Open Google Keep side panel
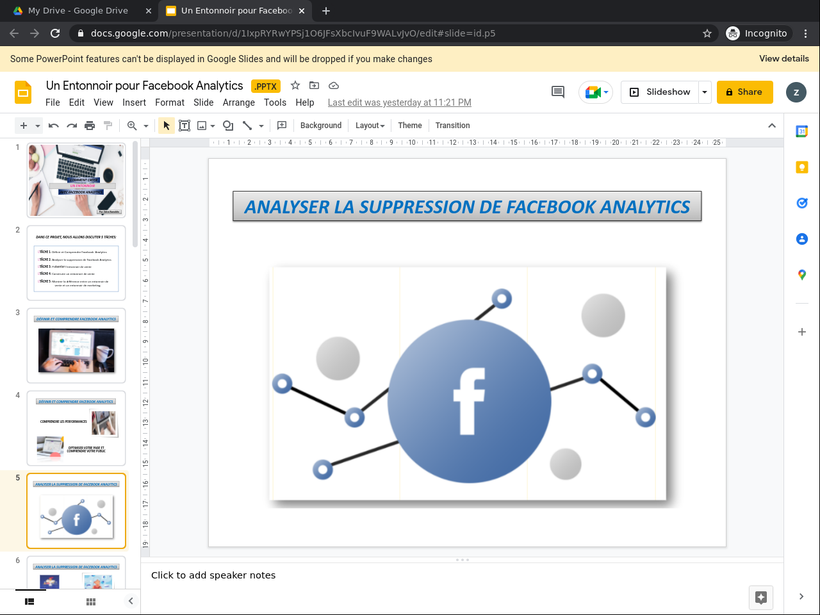 [802, 167]
